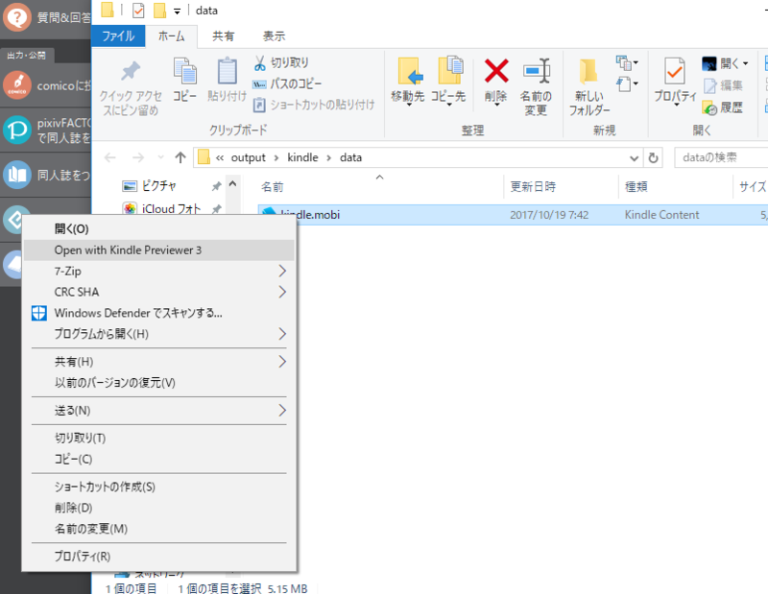Viewport: 768px width, 594px height.
Task: Click Properties icon in Quick Access Toolbar
Action: [x=138, y=11]
